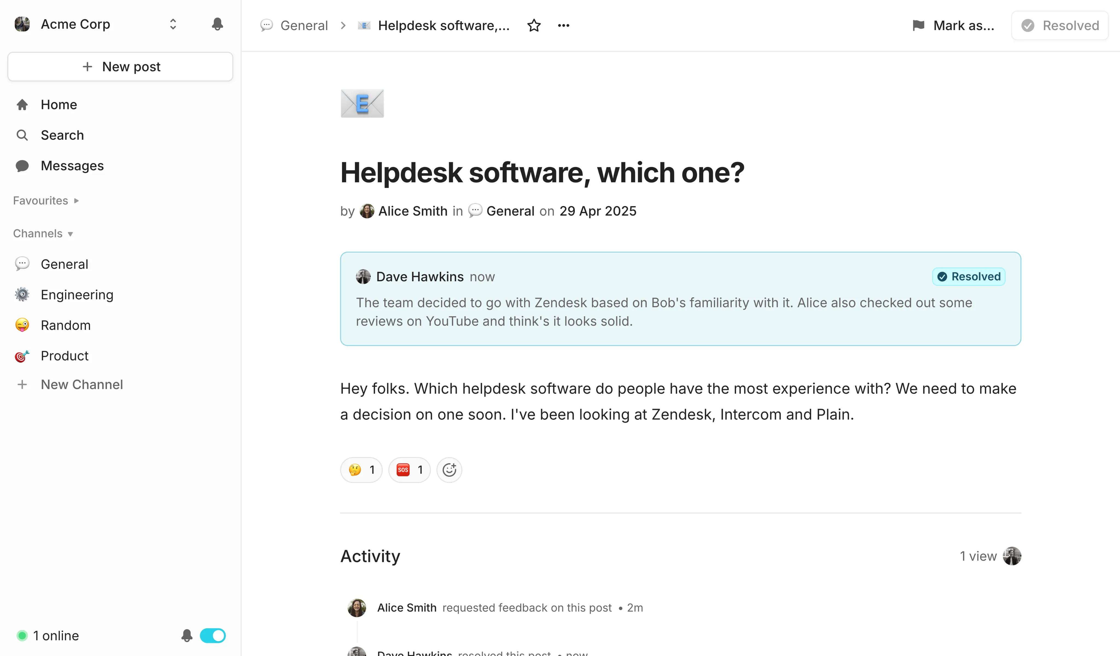Image resolution: width=1120 pixels, height=656 pixels.
Task: Star this post as a favourite
Action: [534, 25]
